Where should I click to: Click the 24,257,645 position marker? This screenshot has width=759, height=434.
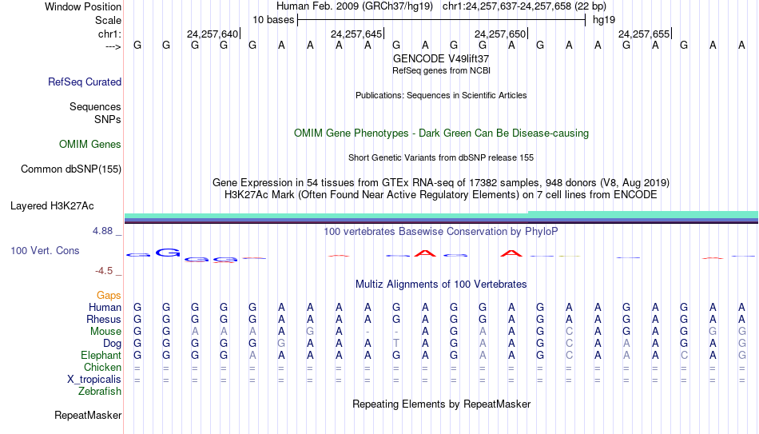tap(356, 34)
